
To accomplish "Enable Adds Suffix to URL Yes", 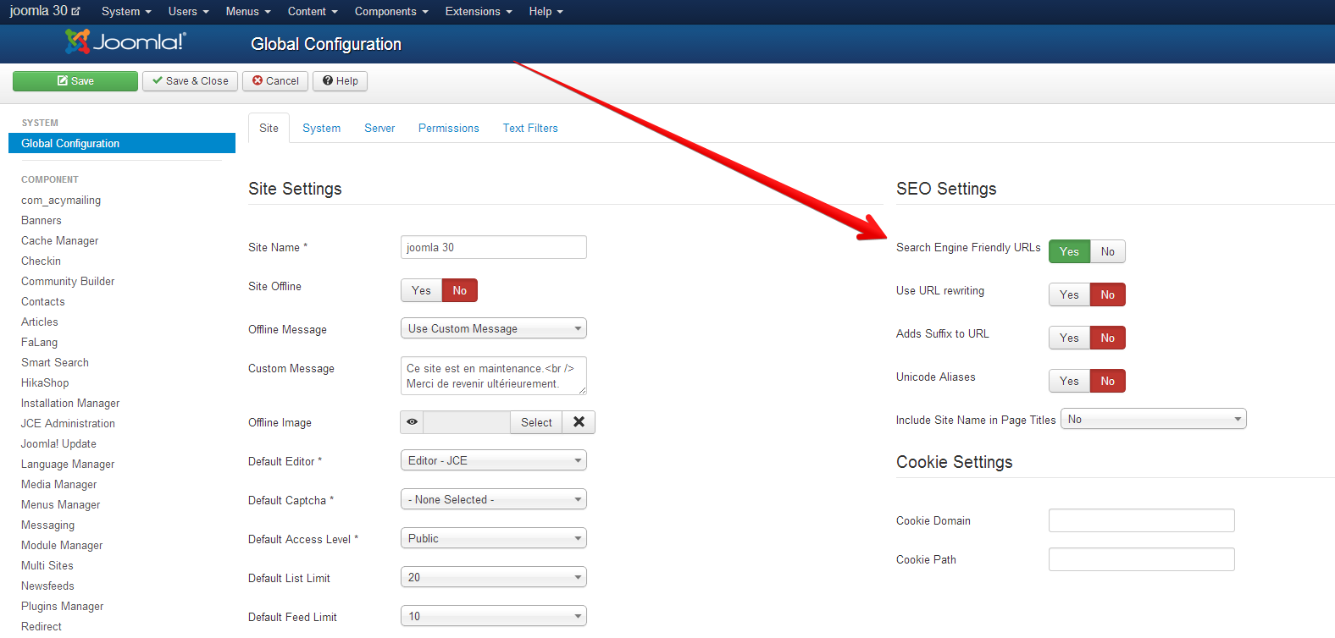I will pos(1070,338).
